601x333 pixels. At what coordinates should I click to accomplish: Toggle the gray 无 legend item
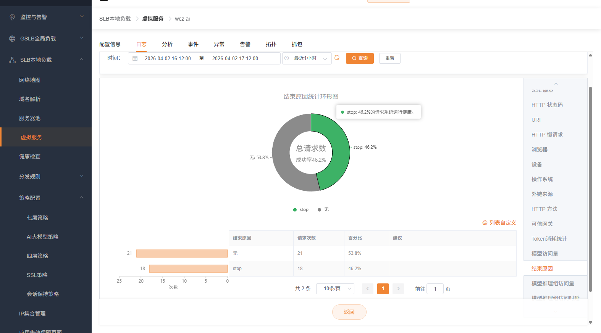[x=323, y=209]
